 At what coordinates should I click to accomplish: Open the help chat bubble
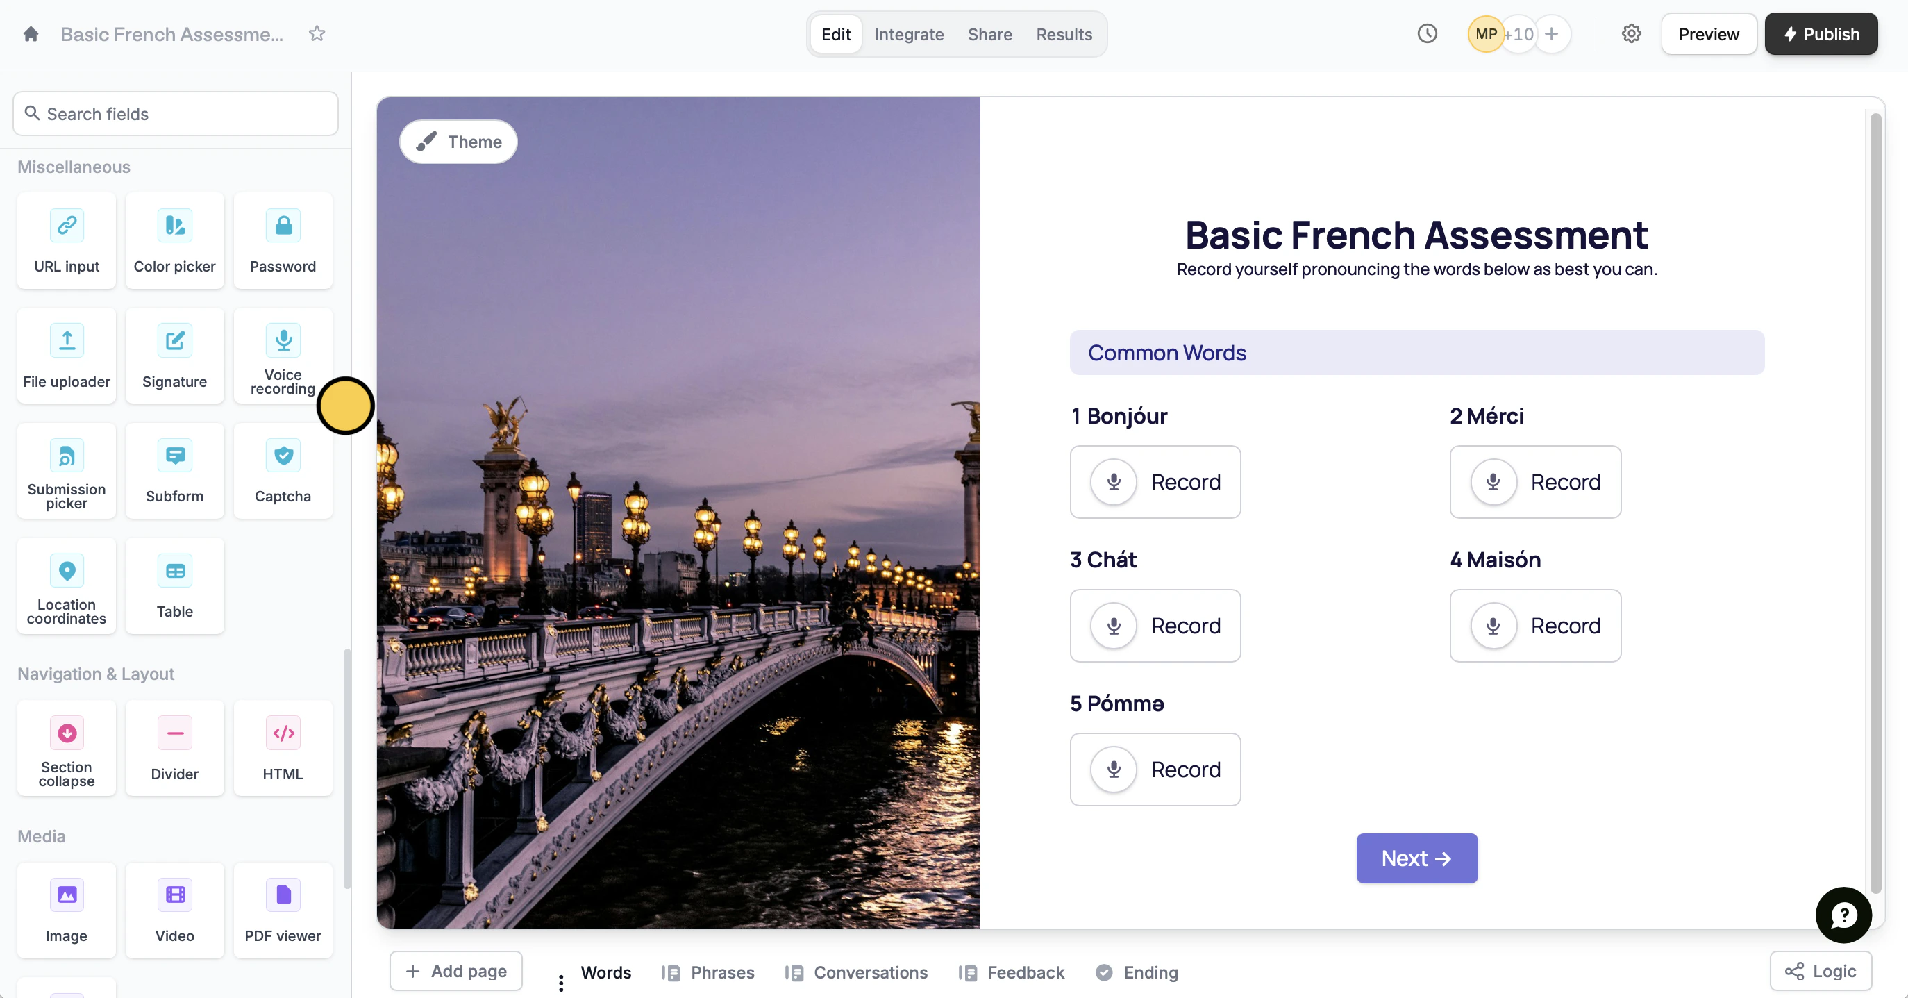click(x=1843, y=915)
